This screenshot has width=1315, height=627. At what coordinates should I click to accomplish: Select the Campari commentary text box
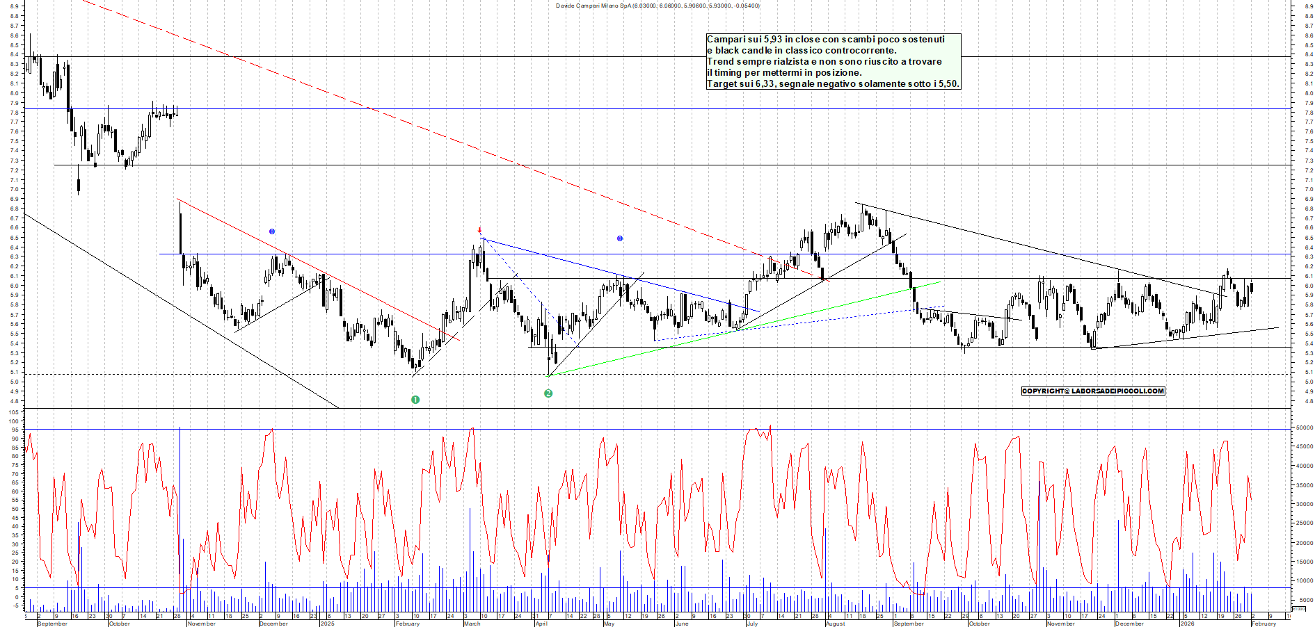pyautogui.click(x=833, y=61)
